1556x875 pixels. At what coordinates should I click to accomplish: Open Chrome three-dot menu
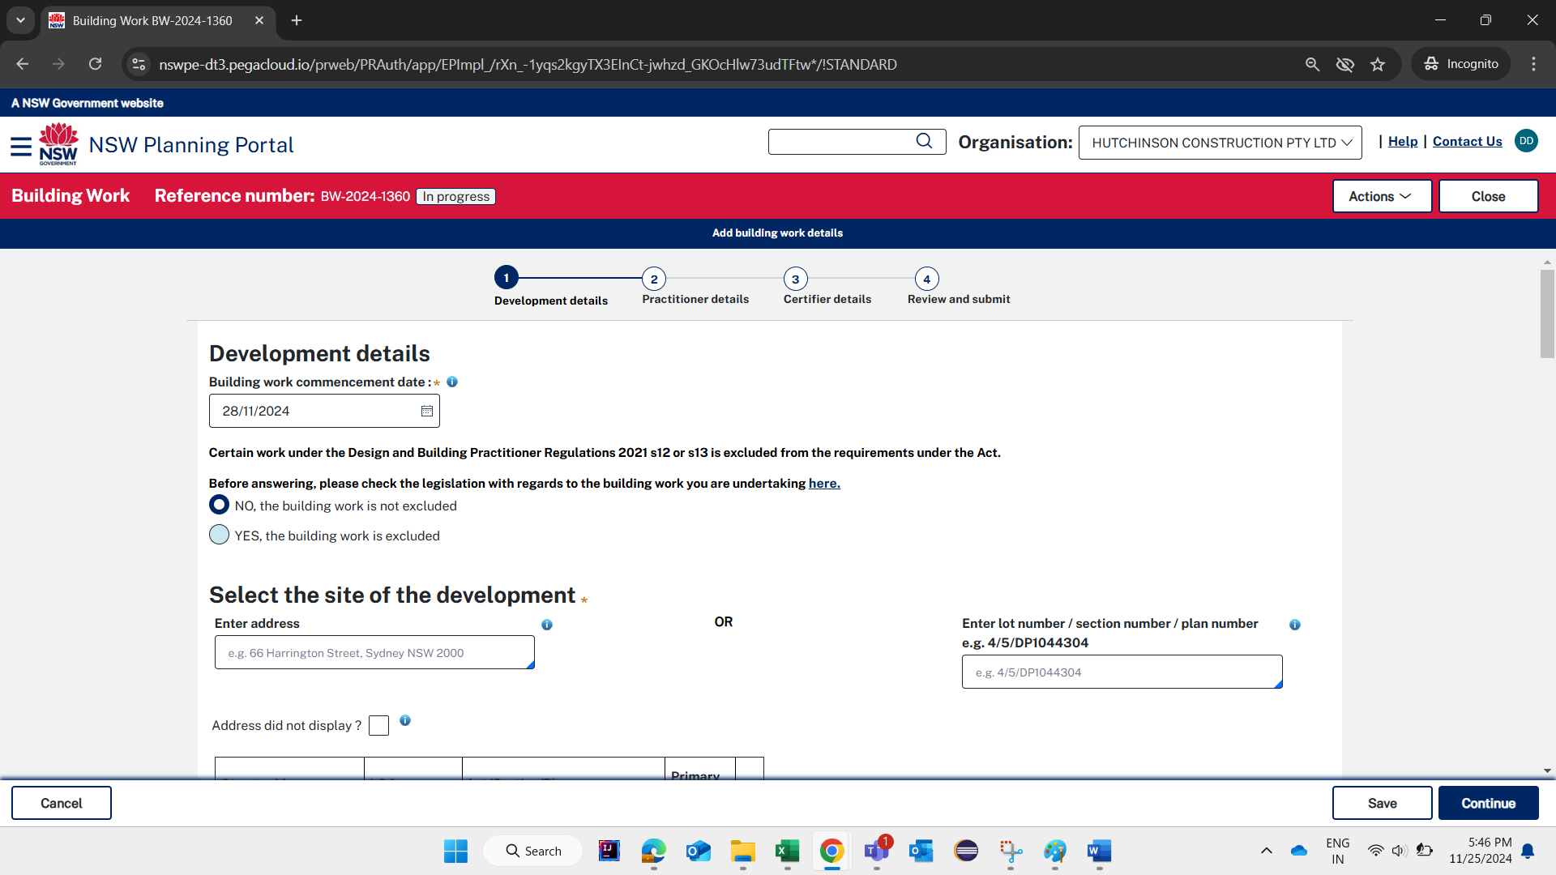(x=1533, y=64)
